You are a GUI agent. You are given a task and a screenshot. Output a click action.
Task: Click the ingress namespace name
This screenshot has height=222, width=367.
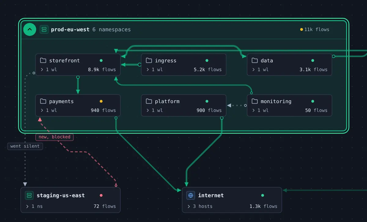tap(166, 60)
